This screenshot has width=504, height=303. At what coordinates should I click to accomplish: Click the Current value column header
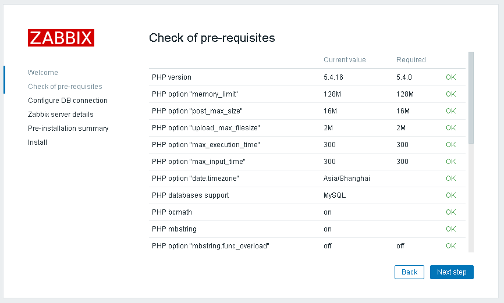click(x=345, y=60)
